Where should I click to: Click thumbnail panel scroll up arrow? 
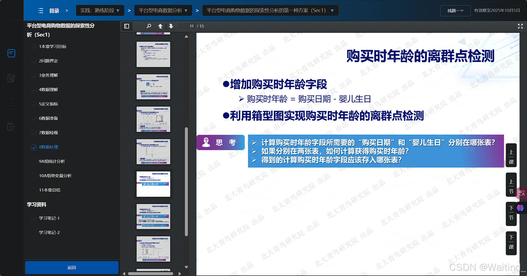pyautogui.click(x=186, y=36)
